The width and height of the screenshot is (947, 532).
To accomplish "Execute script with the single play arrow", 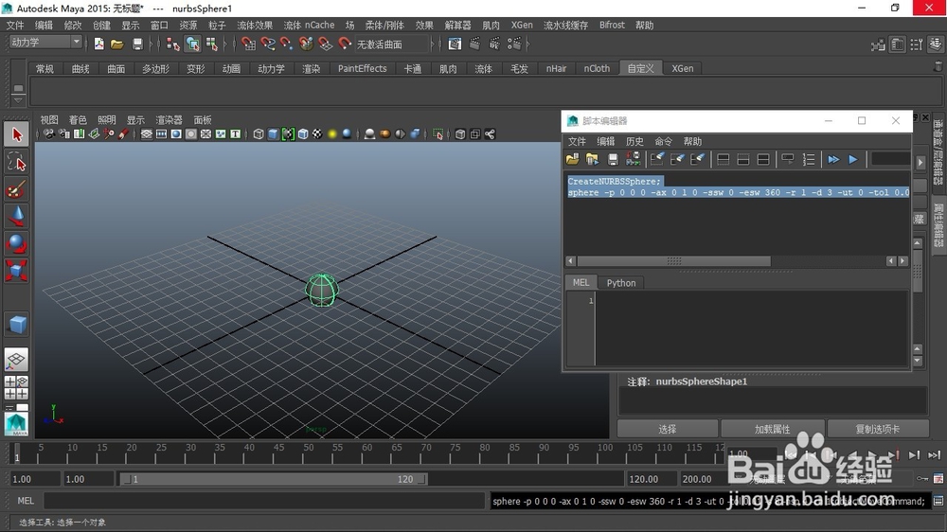I will coord(853,159).
